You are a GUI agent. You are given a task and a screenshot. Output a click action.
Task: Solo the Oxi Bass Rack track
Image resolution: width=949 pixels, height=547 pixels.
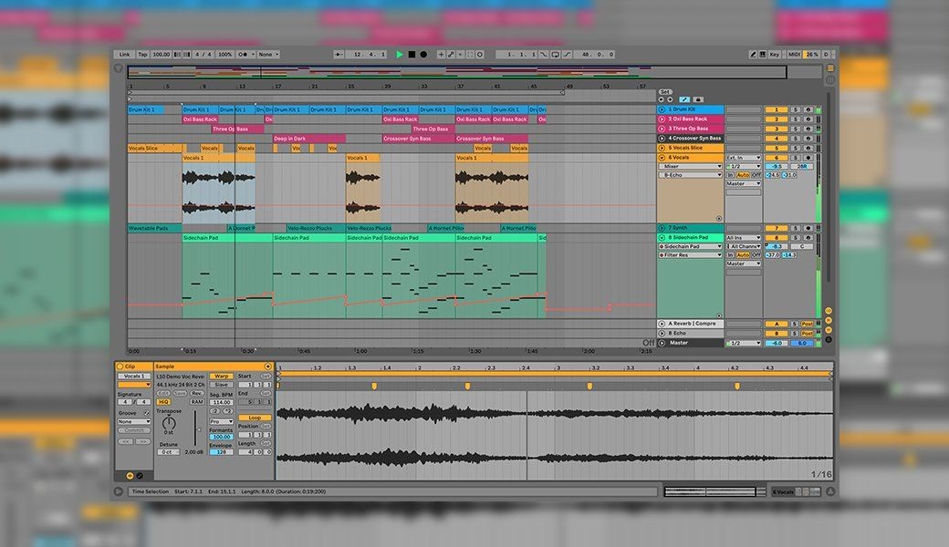(x=795, y=119)
